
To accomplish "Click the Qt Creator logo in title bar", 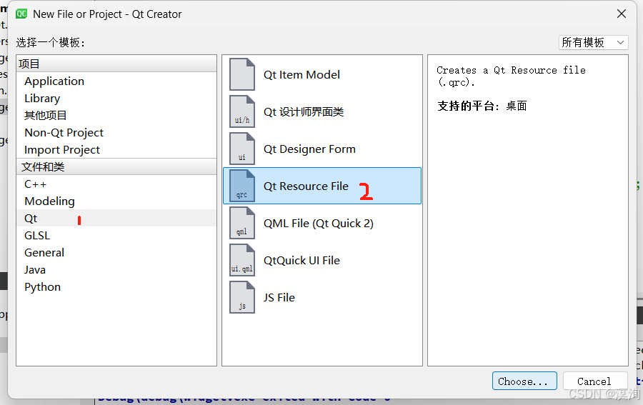I will tap(21, 14).
